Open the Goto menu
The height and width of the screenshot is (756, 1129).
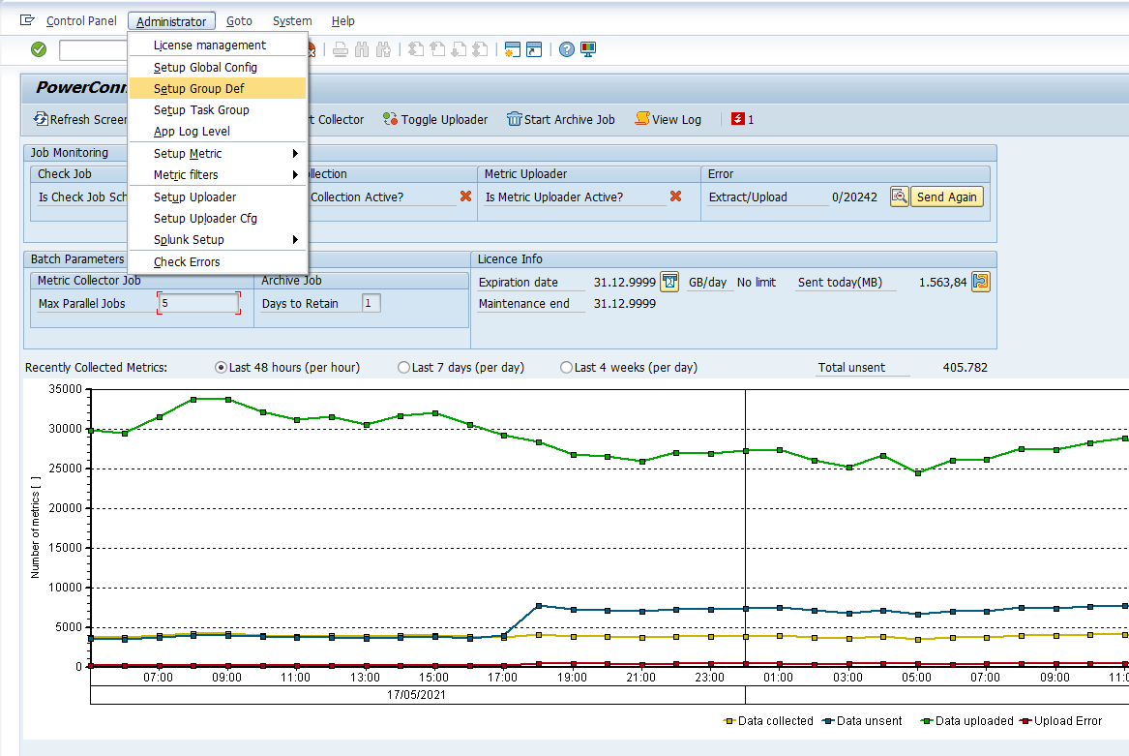(x=239, y=21)
